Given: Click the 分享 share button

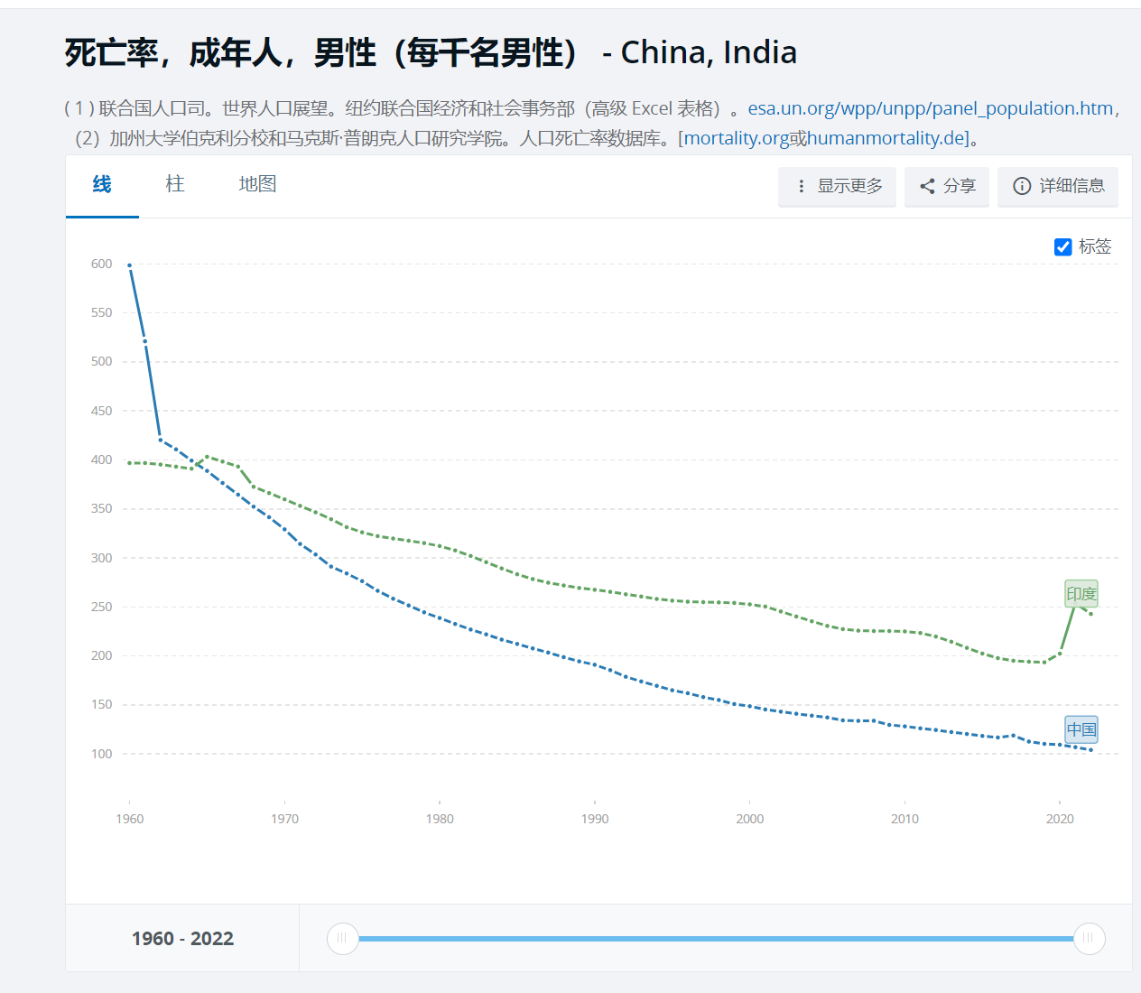Looking at the screenshot, I should (947, 186).
